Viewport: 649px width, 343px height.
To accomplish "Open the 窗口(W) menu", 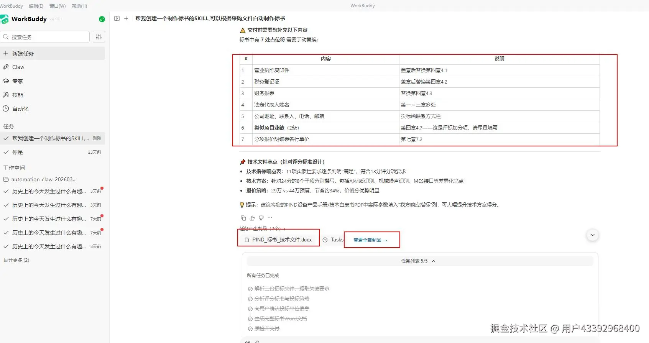I will point(58,6).
